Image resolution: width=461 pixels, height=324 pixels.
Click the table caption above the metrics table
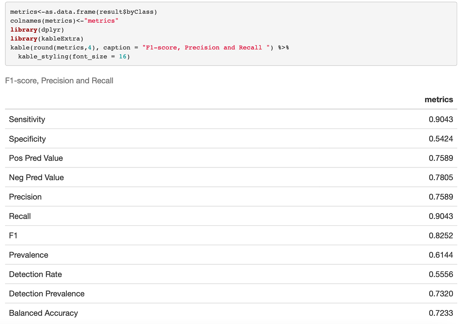(59, 81)
